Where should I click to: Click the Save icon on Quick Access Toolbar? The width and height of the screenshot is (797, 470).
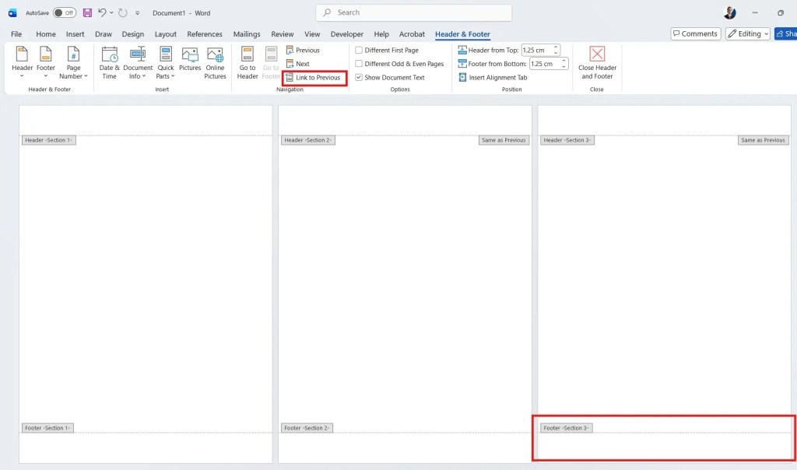tap(88, 12)
